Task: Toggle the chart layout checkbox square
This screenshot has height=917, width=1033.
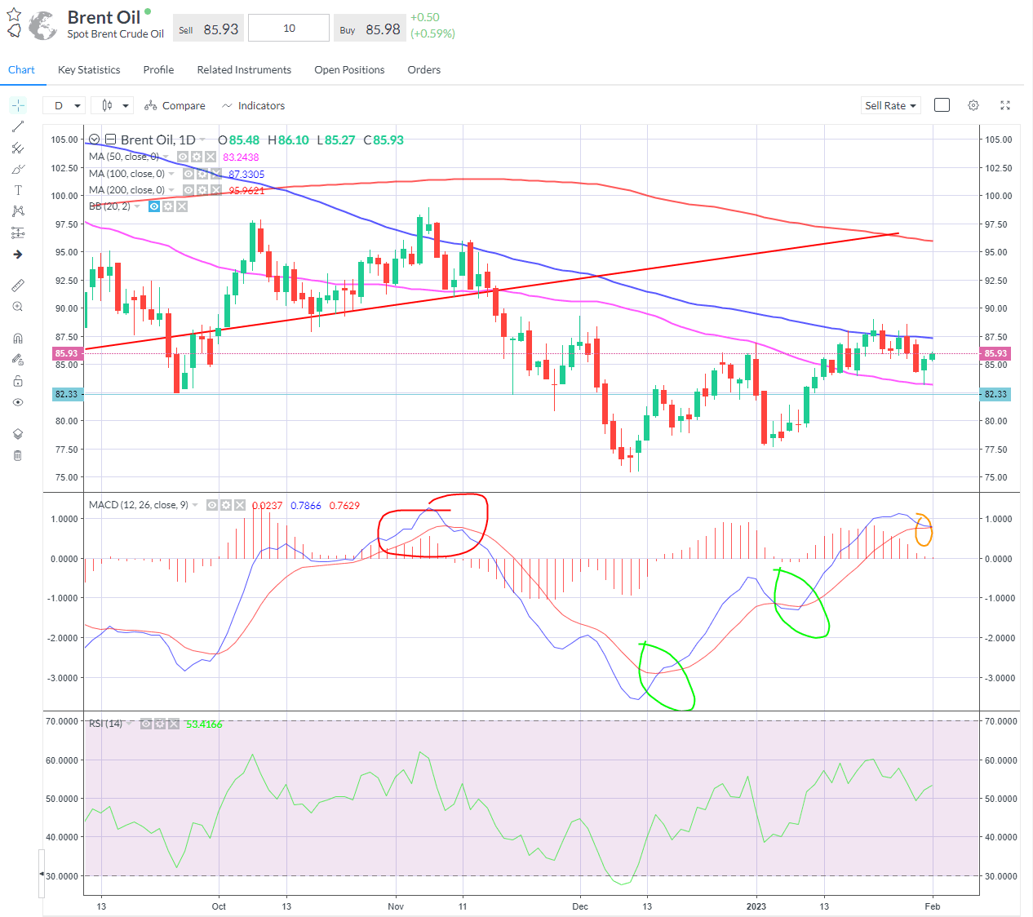Action: click(x=942, y=105)
